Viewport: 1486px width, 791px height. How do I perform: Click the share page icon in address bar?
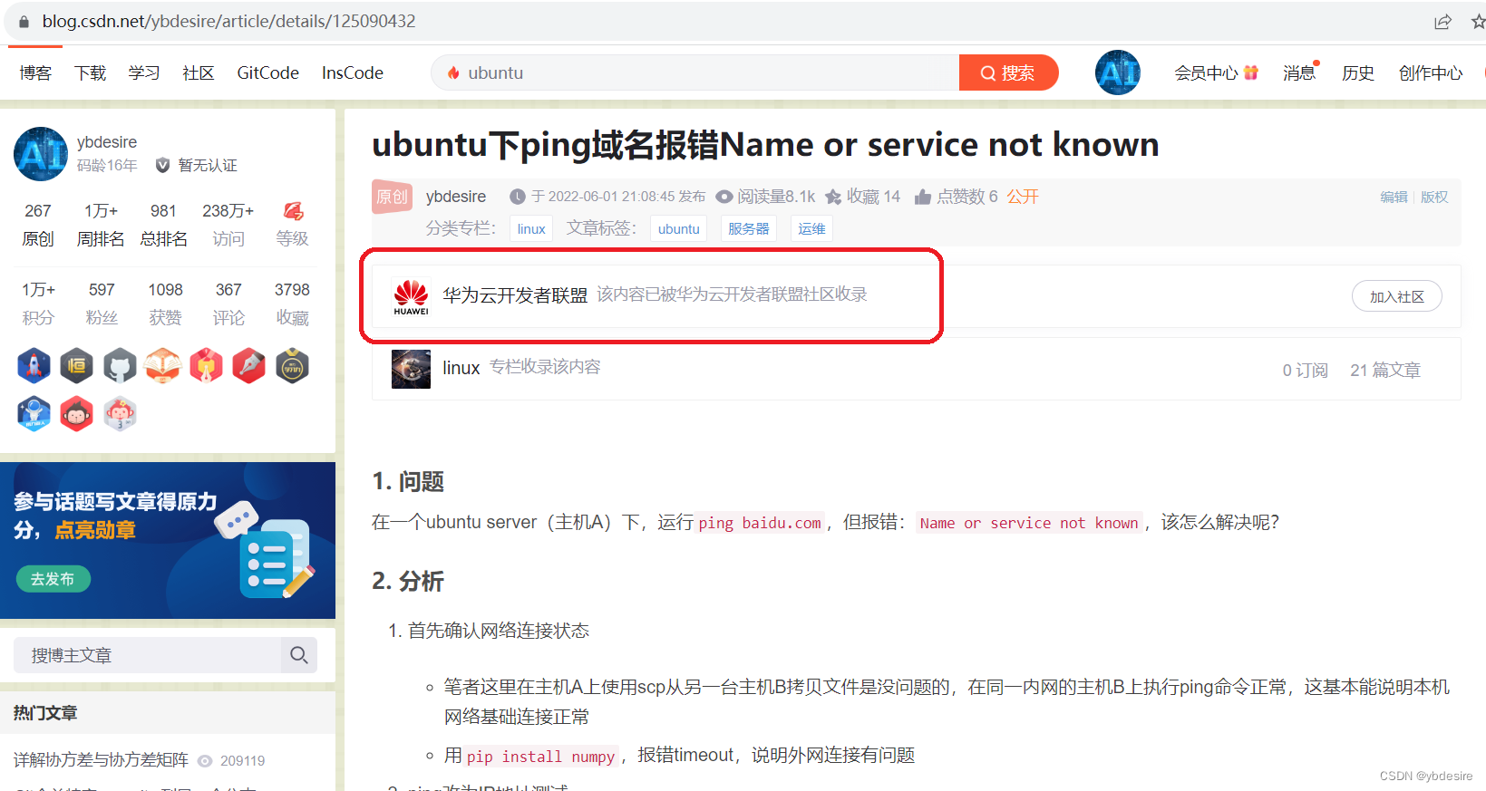pos(1442,22)
